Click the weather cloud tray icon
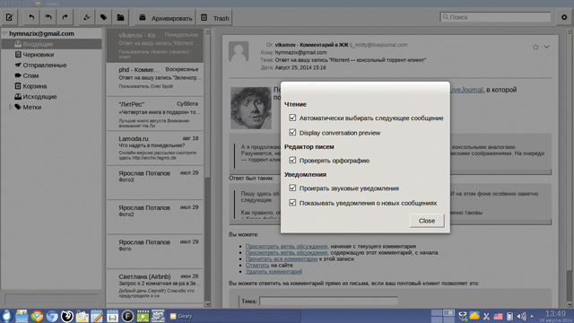The width and height of the screenshot is (574, 323). point(474,316)
